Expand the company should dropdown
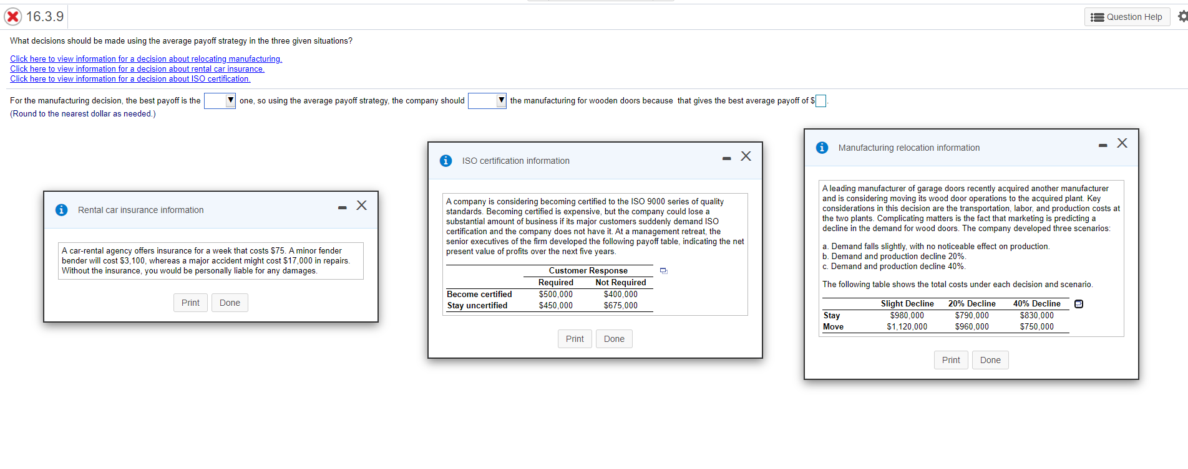Viewport: 1188px width, 469px height. 487,100
